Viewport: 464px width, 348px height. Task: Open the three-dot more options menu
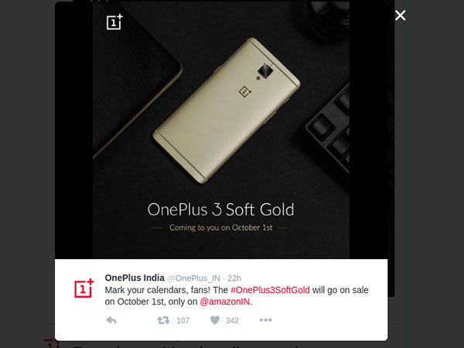(x=265, y=320)
